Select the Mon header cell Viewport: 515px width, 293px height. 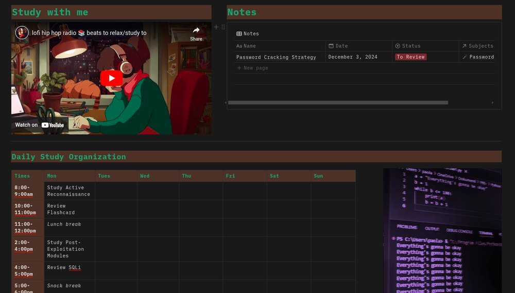click(x=70, y=176)
